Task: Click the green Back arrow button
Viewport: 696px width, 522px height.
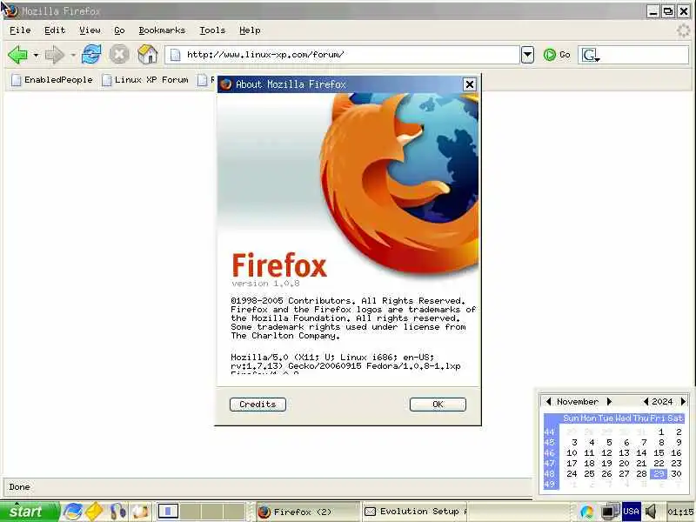Action: click(x=17, y=55)
